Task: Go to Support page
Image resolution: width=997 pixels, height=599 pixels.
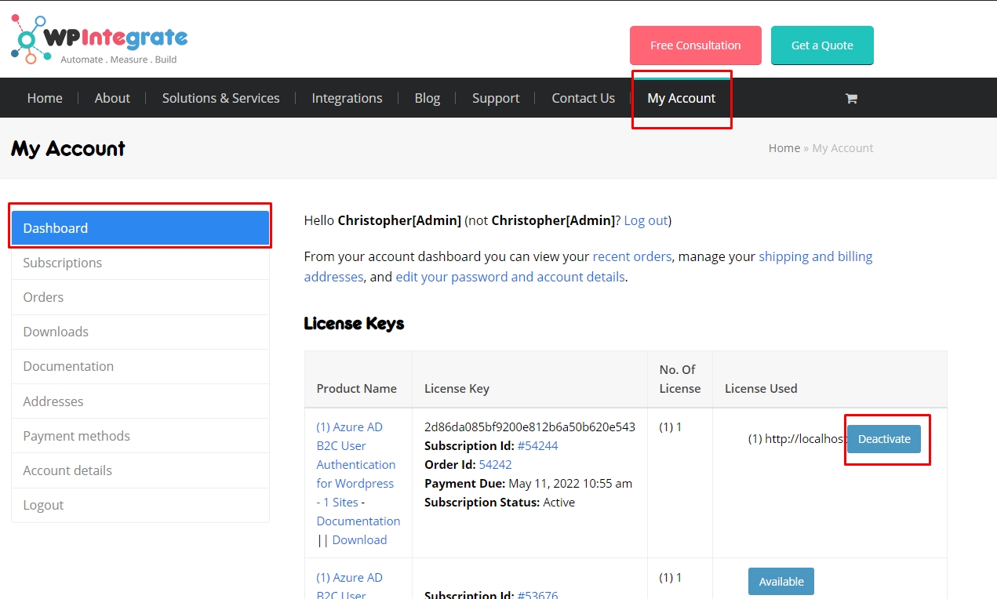Action: [x=496, y=98]
